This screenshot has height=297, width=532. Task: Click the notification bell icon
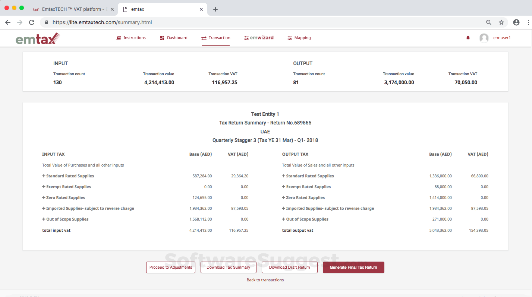[x=468, y=38]
